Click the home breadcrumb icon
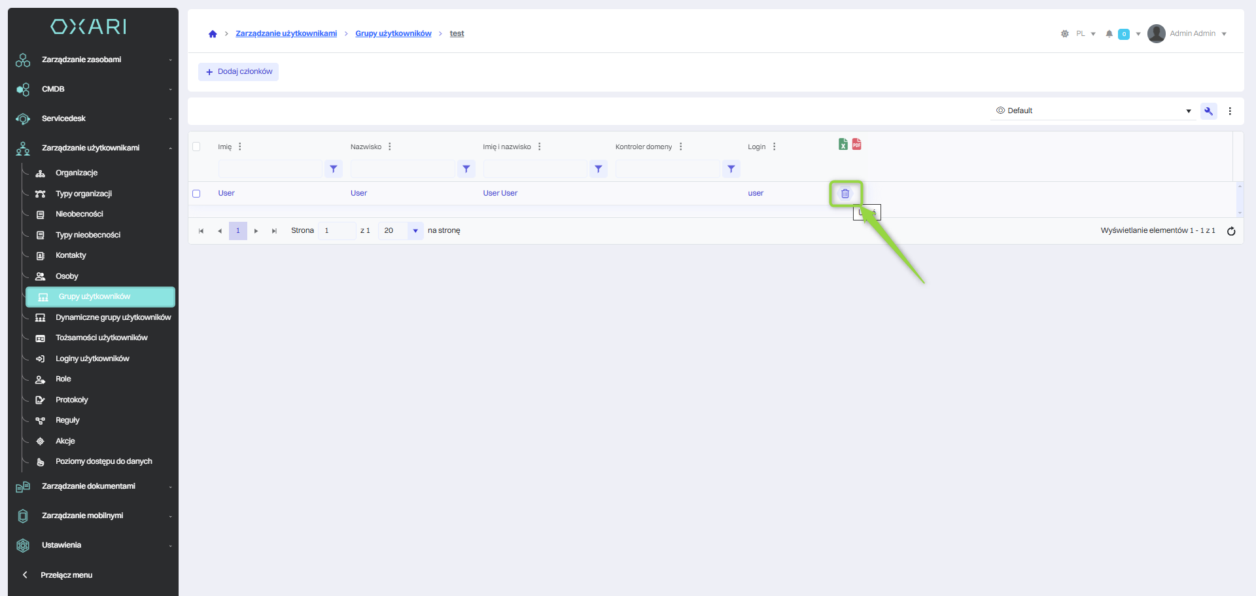 pos(213,34)
